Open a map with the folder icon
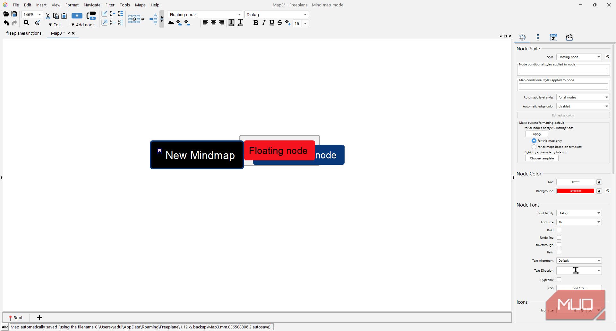The height and width of the screenshot is (331, 616). pyautogui.click(x=6, y=14)
